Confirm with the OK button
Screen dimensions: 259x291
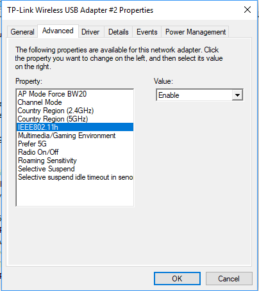click(x=177, y=278)
